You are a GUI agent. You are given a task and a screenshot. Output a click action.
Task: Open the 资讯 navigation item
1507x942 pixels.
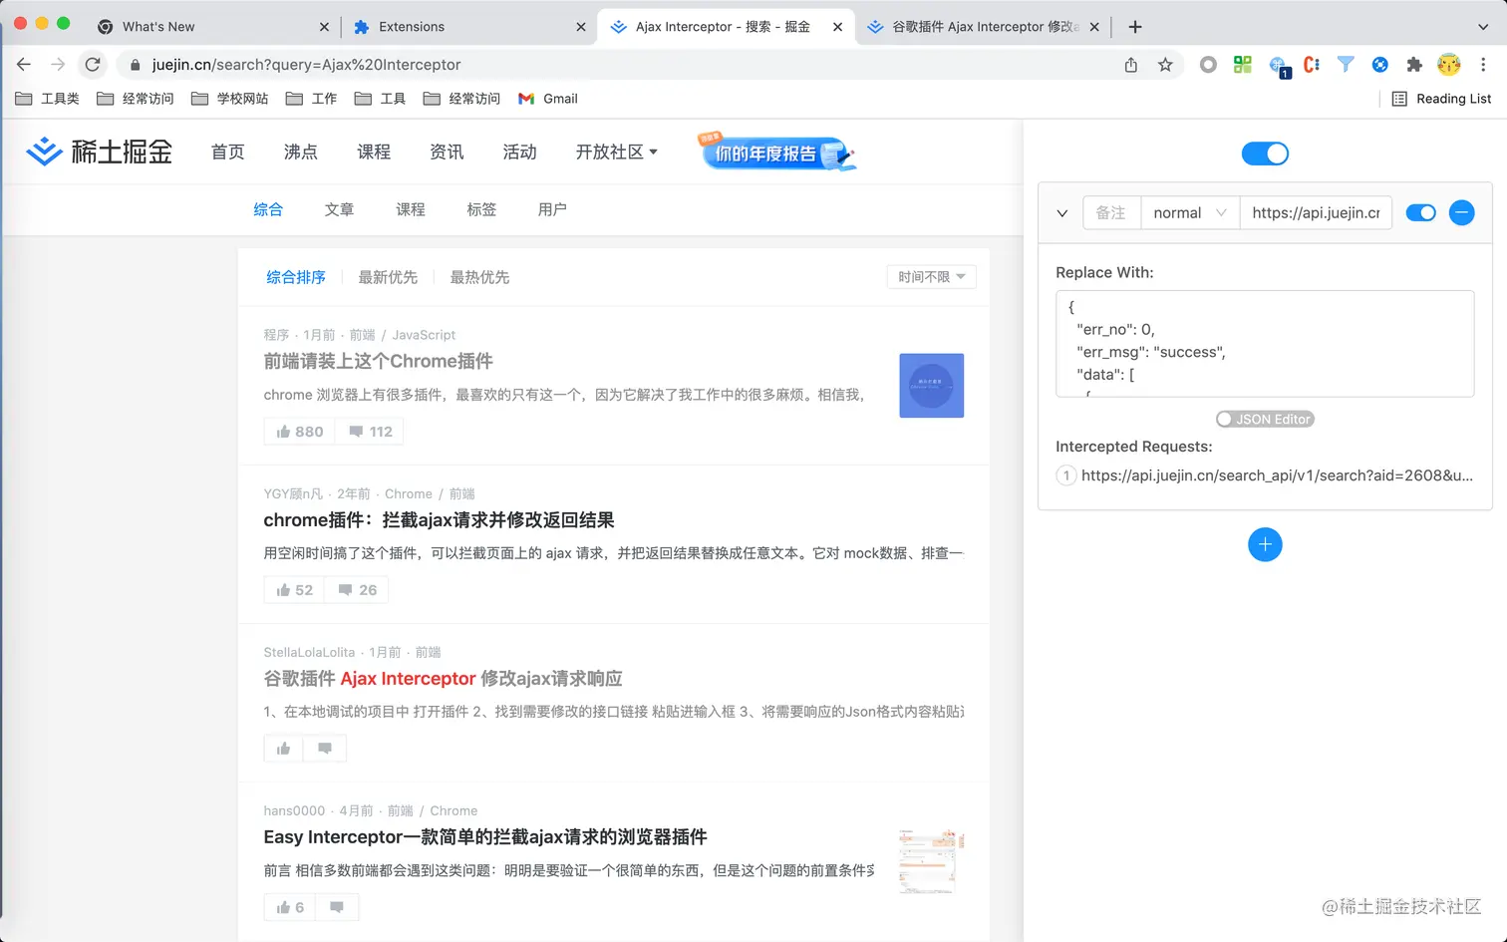[447, 152]
